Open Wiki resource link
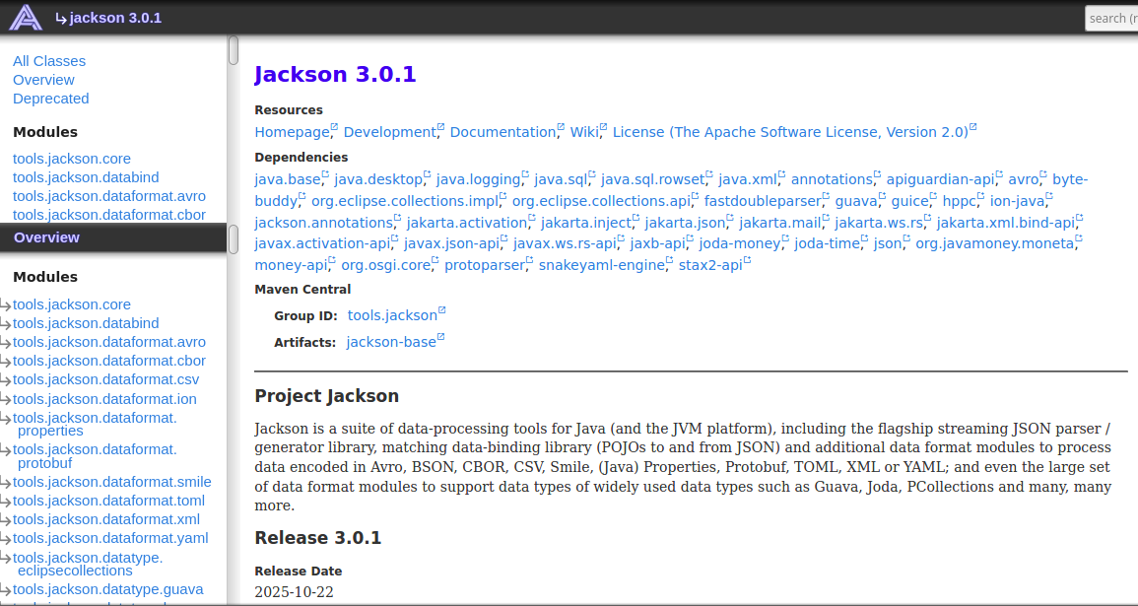 (x=584, y=132)
